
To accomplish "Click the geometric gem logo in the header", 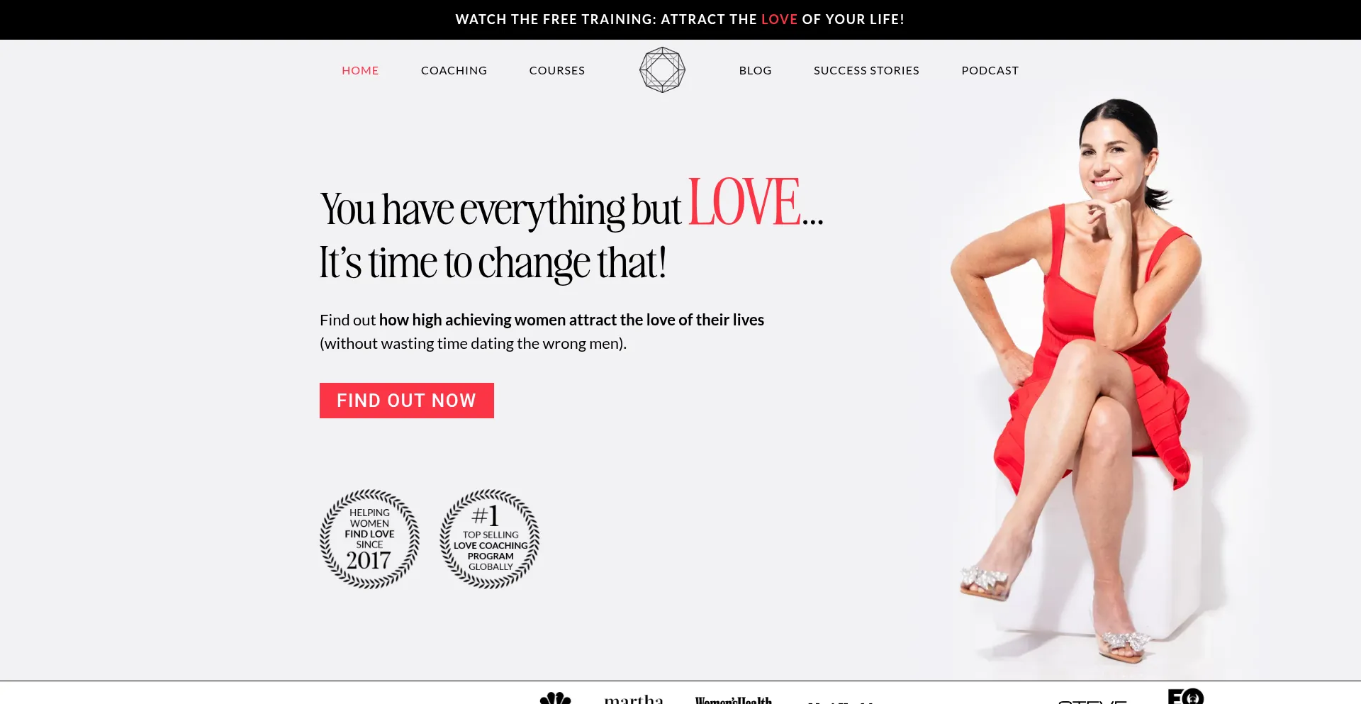I will [662, 69].
